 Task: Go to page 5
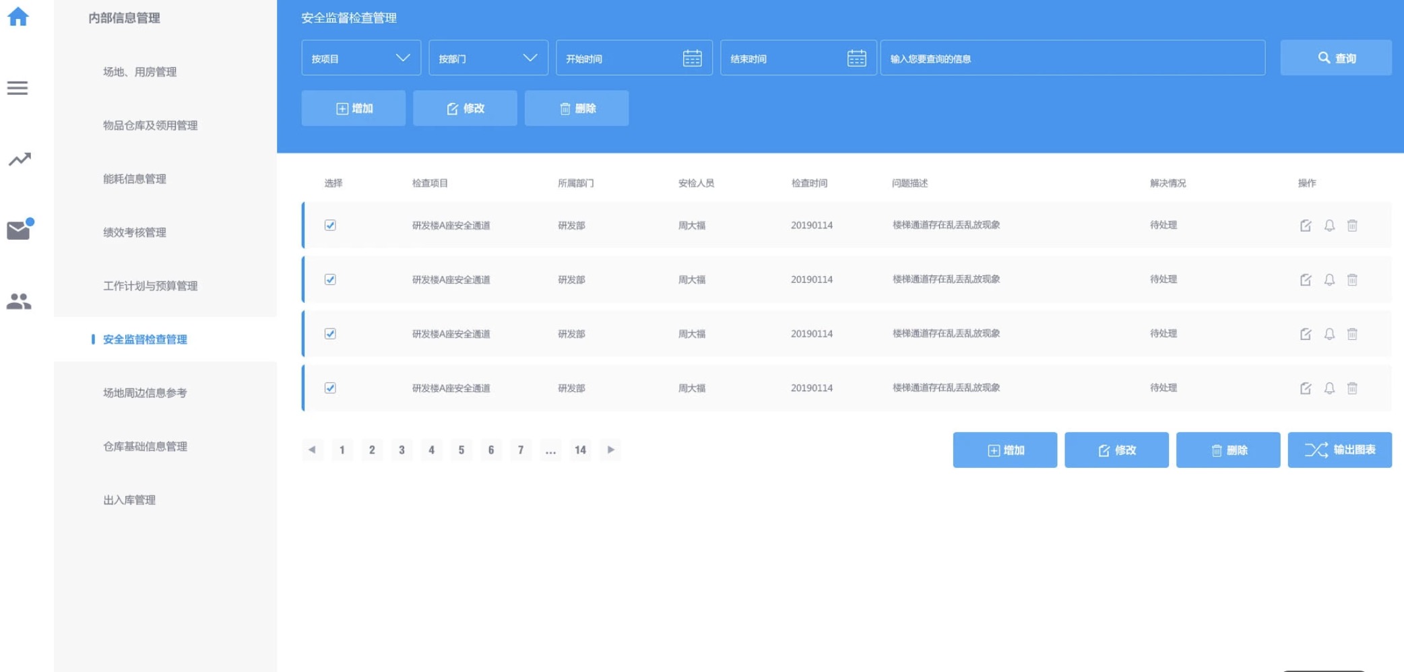click(461, 450)
